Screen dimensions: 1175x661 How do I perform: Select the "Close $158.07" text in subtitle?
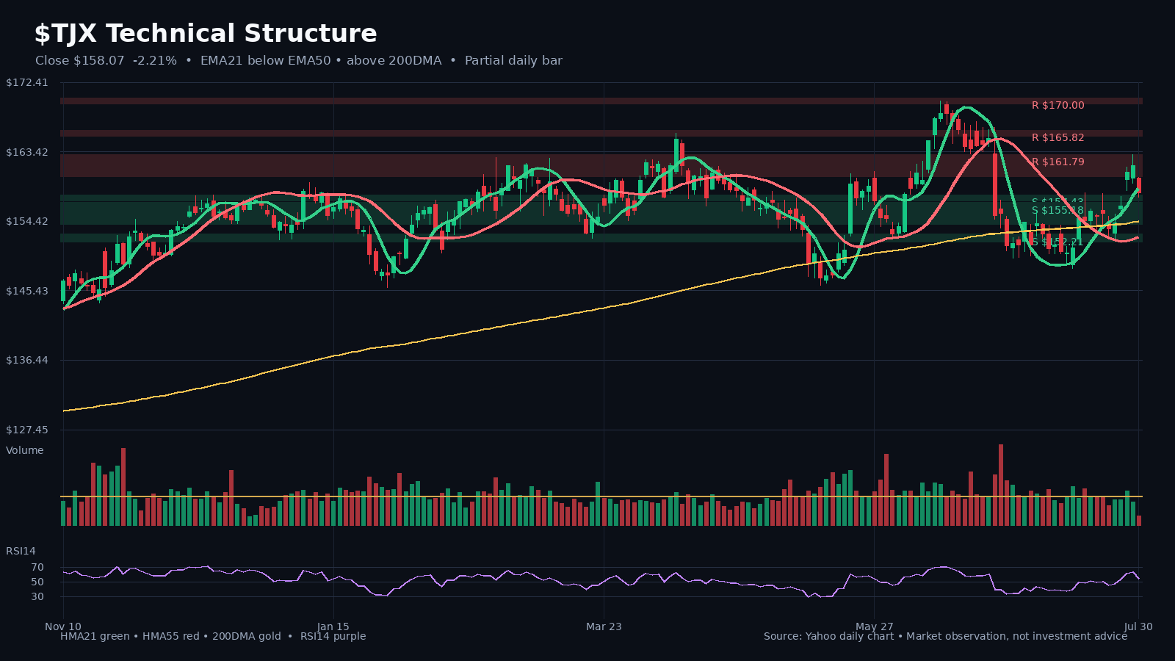[80, 61]
